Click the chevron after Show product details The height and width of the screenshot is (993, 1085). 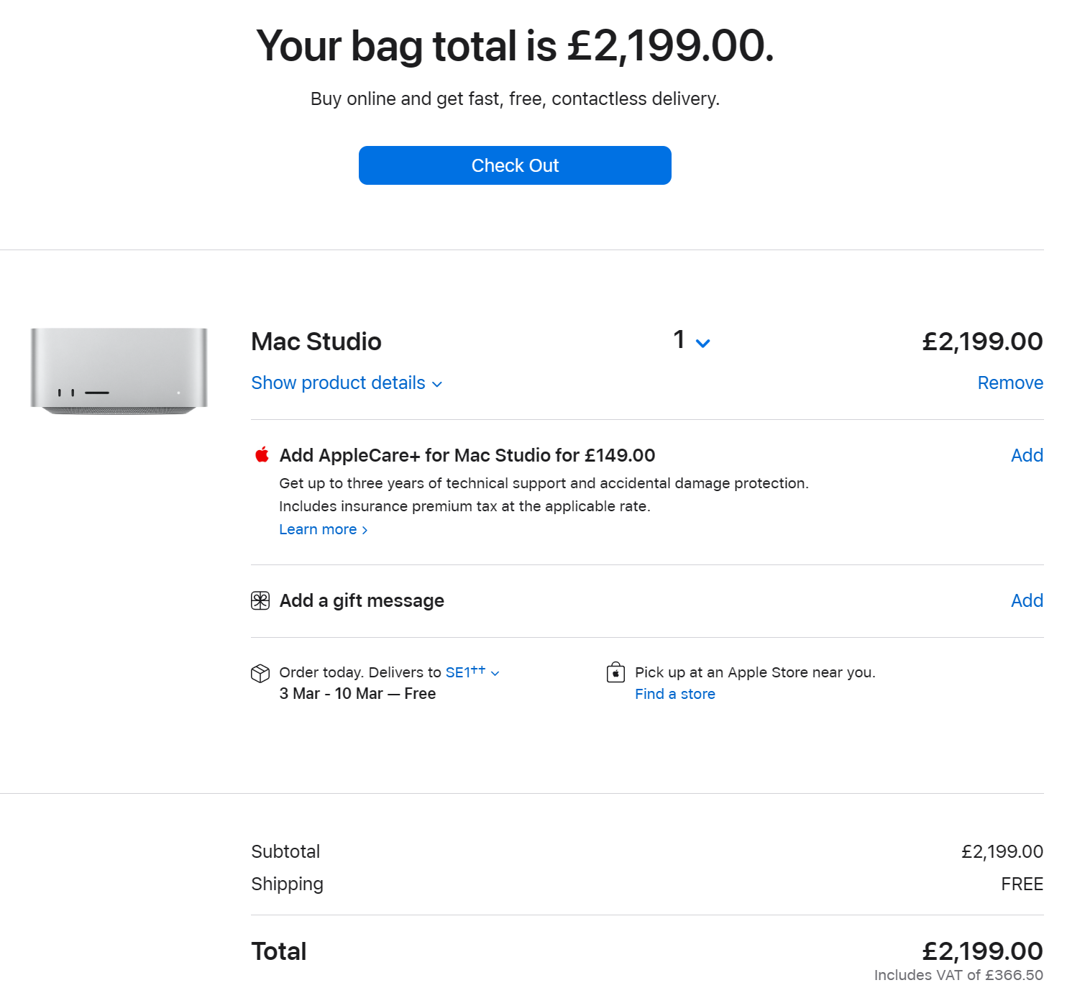pyautogui.click(x=437, y=385)
